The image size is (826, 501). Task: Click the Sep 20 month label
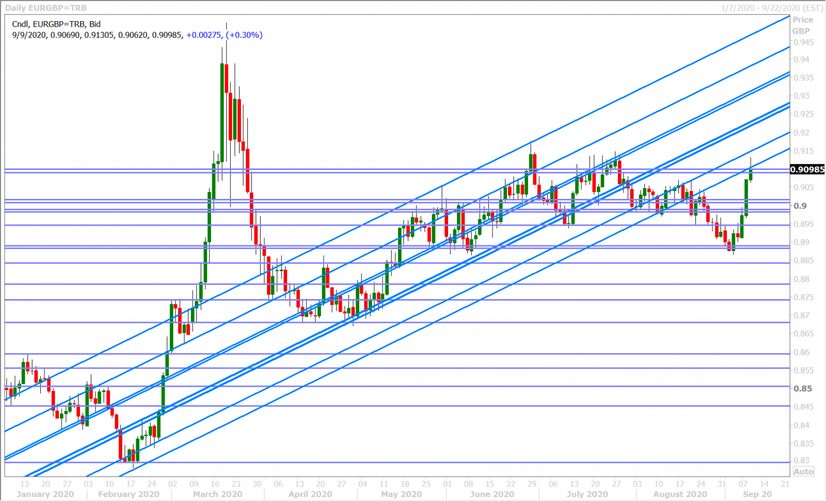[757, 494]
